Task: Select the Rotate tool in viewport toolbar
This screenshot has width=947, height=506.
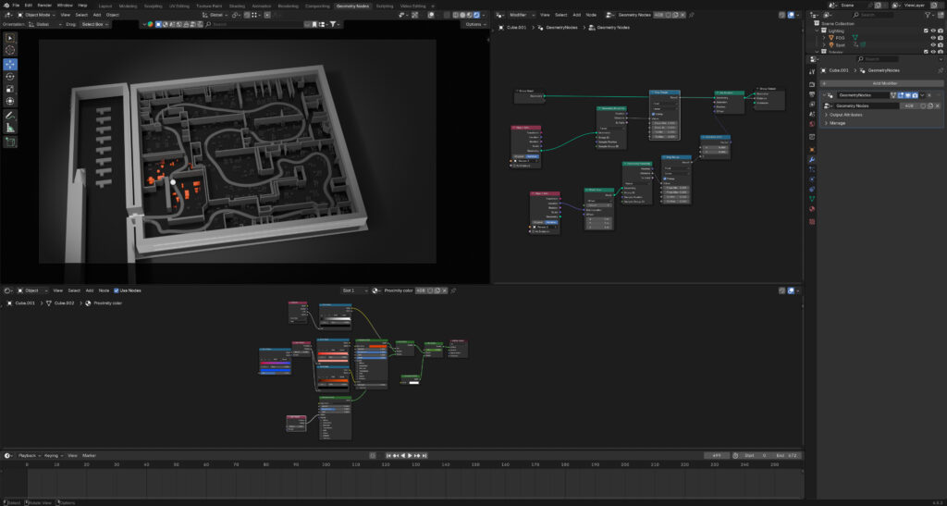Action: click(x=10, y=77)
